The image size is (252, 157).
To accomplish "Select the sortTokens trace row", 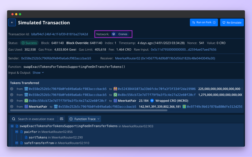I will [56, 137].
